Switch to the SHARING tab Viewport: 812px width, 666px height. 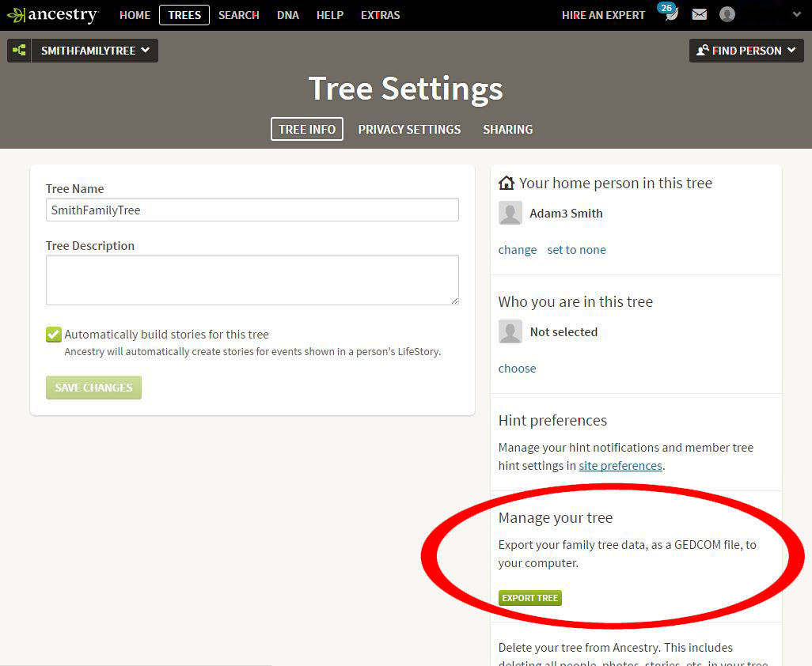(x=507, y=130)
